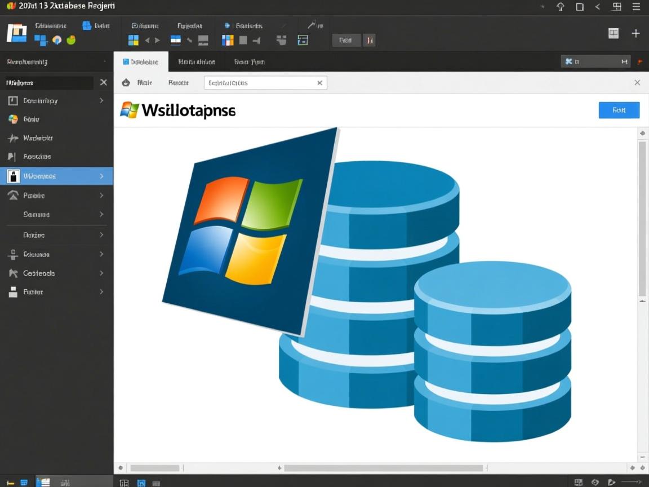Expand the Geeiencle sidebar item chevron
Viewport: 649px width, 487px height.
(x=101, y=273)
